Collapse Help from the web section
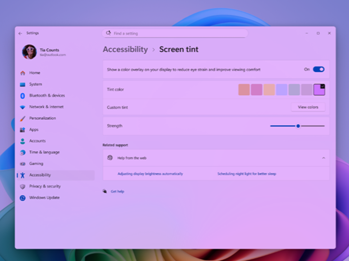 tap(324, 158)
